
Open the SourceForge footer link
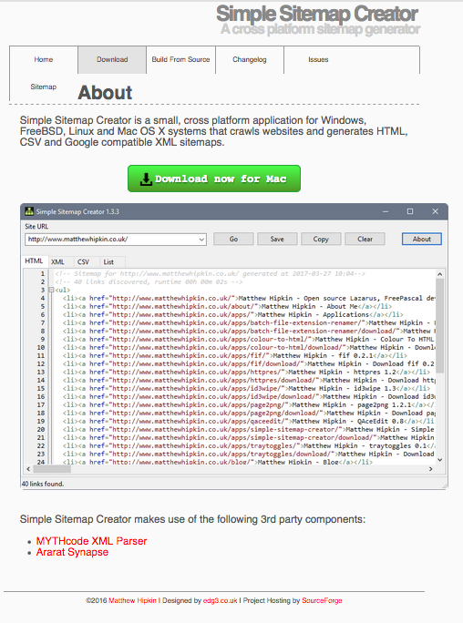click(322, 600)
